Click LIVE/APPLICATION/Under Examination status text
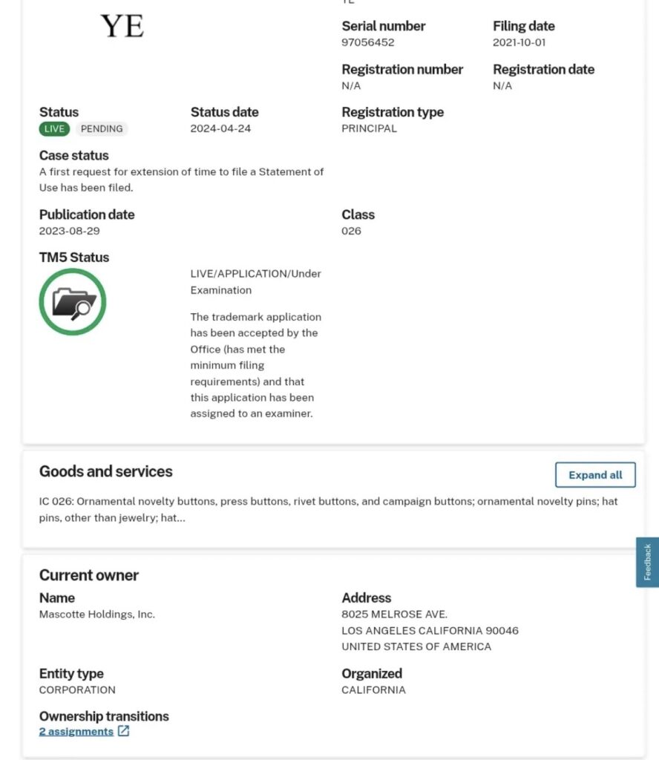 255,282
